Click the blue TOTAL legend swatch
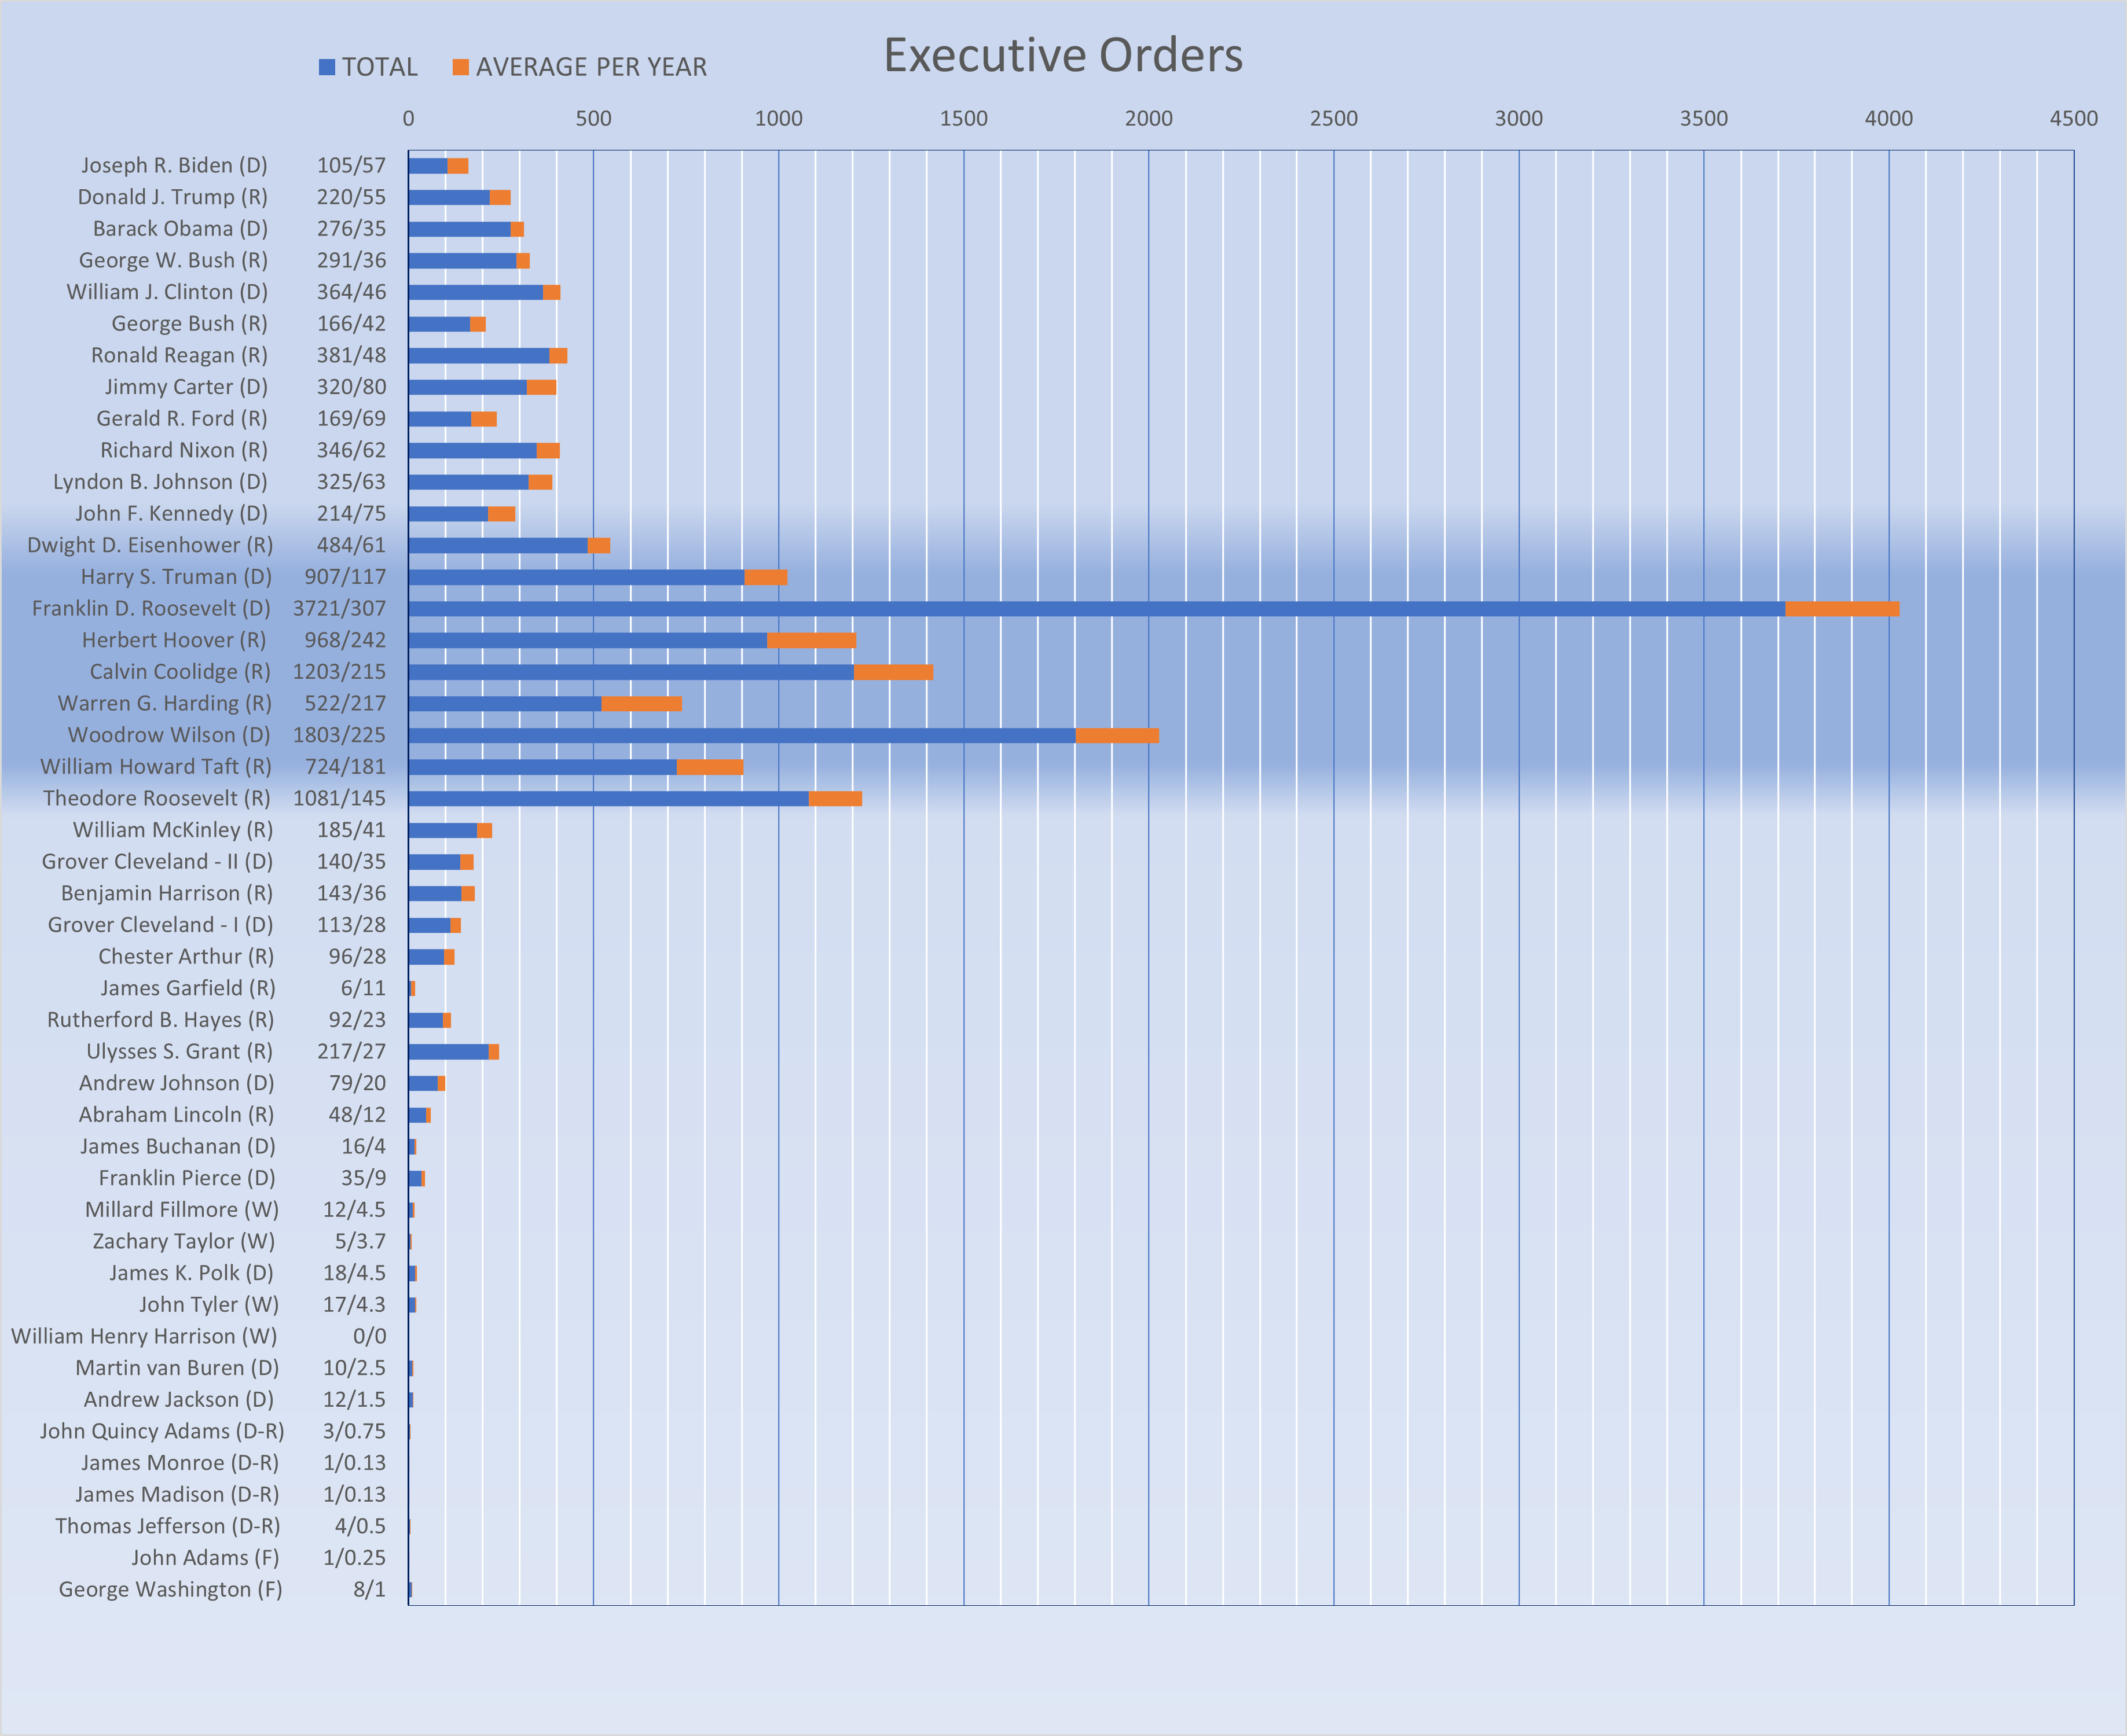 (326, 67)
